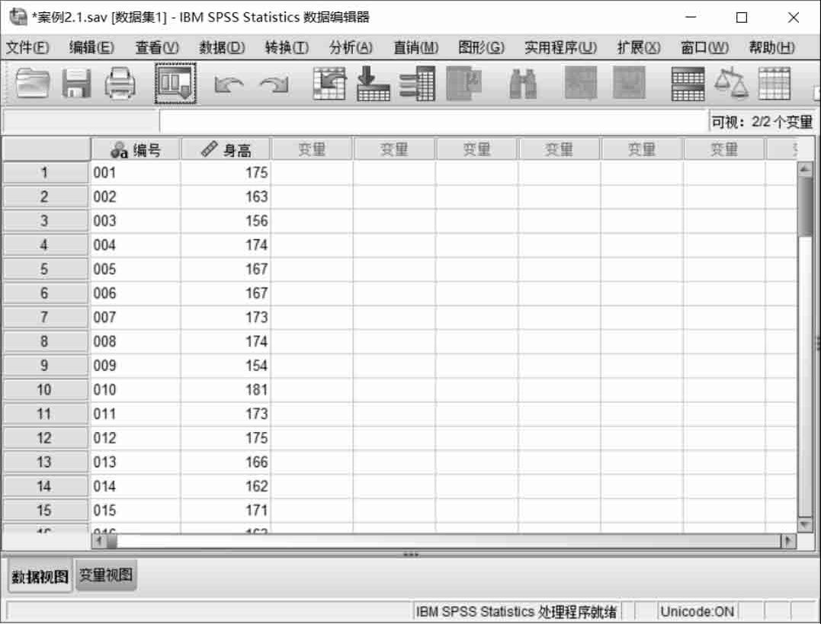Screen dimensions: 821x624
Task: Click the Unicode:ON status bar entry
Action: (697, 612)
